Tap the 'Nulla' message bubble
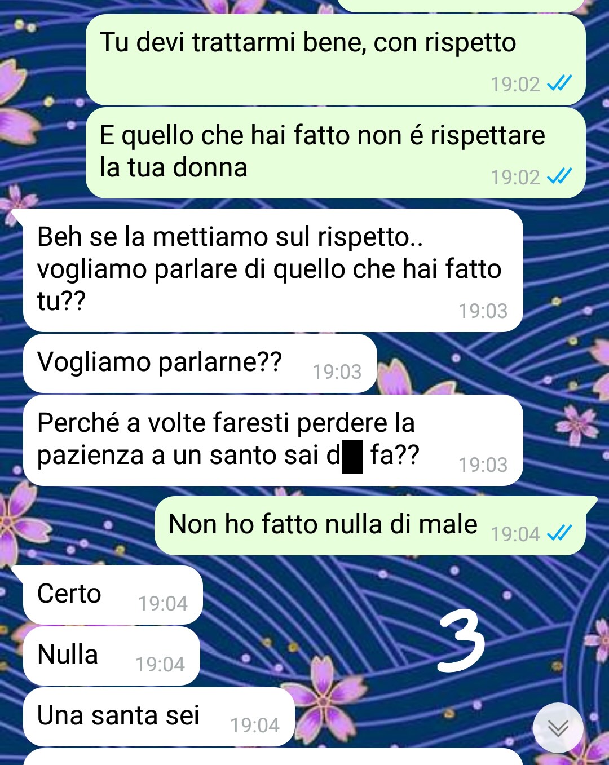This screenshot has width=609, height=765. pos(111,656)
